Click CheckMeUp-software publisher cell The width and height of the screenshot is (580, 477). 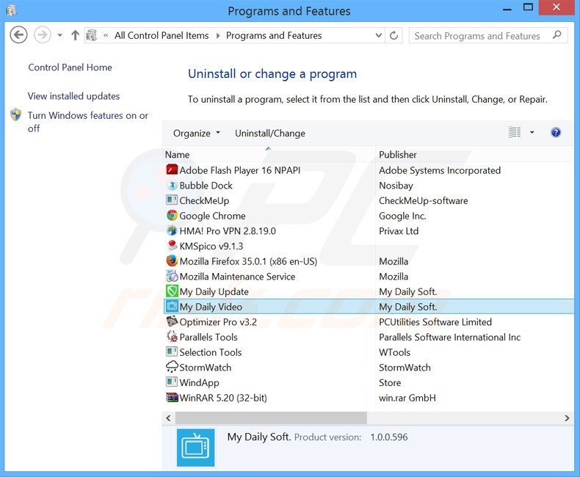tap(423, 201)
